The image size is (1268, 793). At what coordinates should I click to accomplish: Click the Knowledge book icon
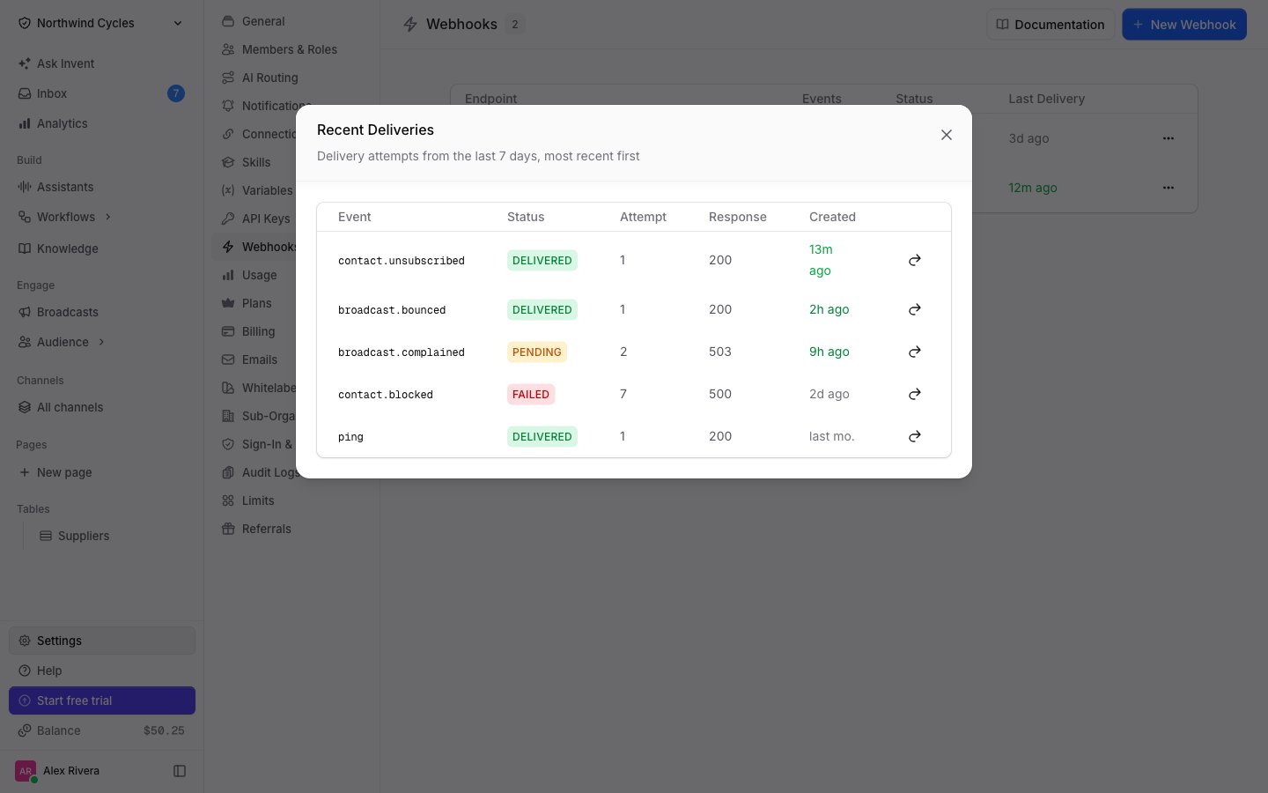[x=25, y=248]
